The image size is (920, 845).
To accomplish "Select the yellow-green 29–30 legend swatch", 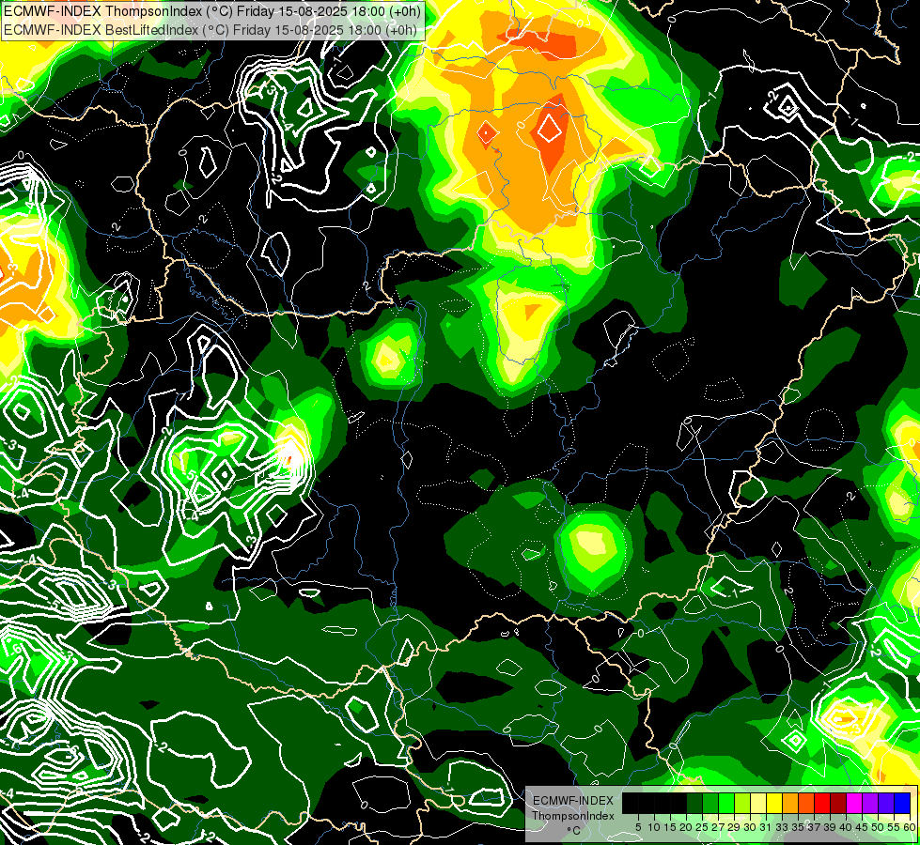I will (x=742, y=803).
